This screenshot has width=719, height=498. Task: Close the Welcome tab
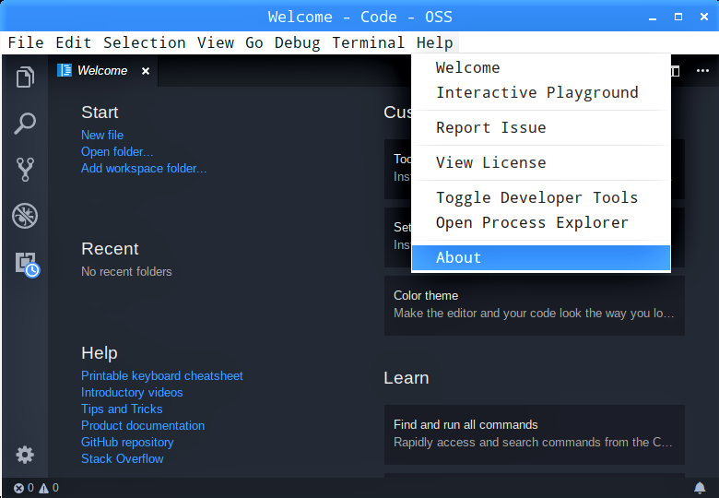coord(146,71)
